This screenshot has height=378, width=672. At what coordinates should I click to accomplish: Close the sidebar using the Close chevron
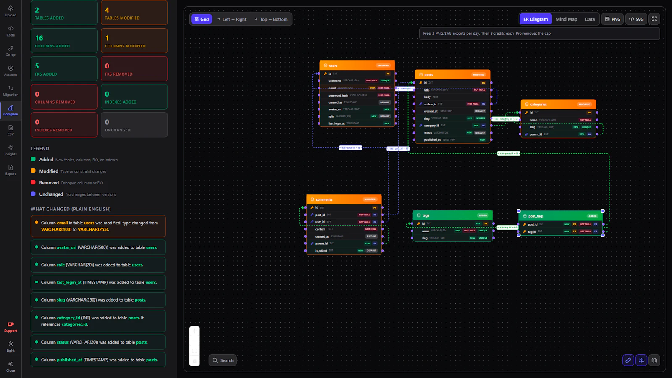coord(10,367)
